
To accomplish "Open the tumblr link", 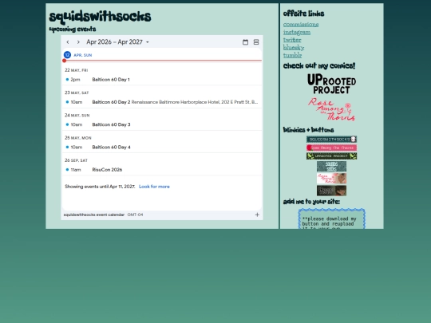I will click(292, 55).
